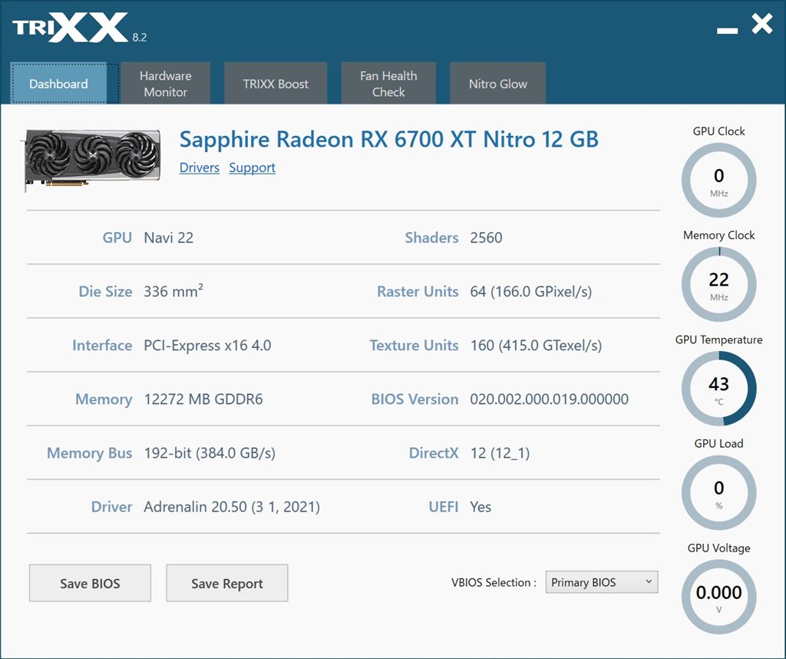Click the Support link
Image resolution: width=786 pixels, height=659 pixels.
(x=252, y=167)
